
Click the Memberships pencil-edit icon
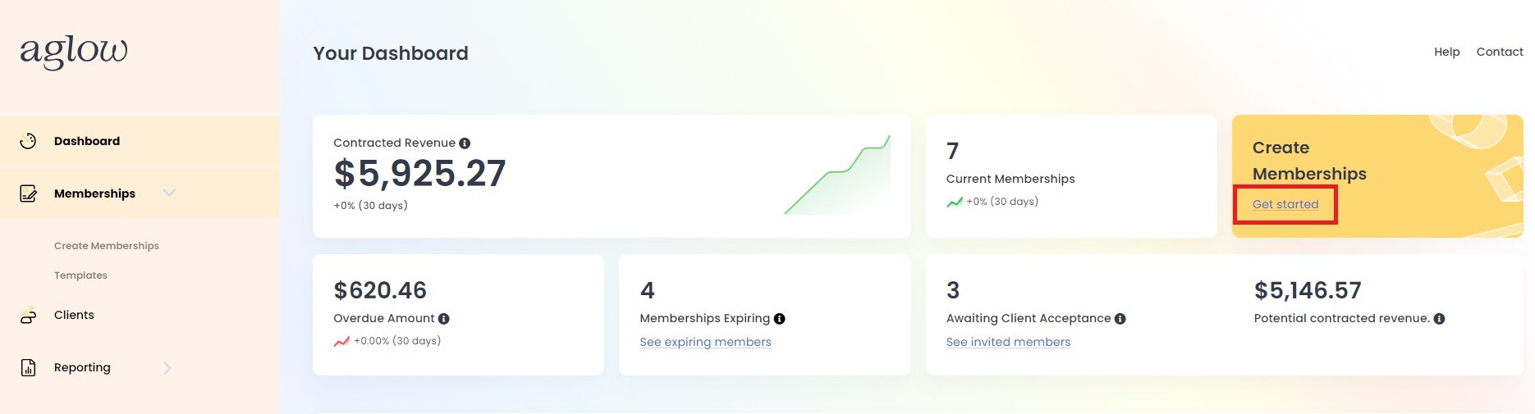coord(28,193)
